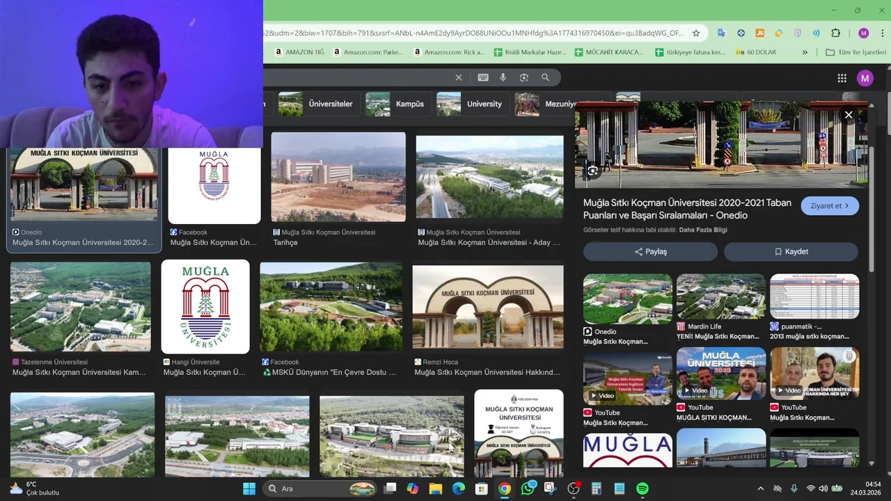Open Task View from taskbar
891x501 pixels.
(x=391, y=488)
